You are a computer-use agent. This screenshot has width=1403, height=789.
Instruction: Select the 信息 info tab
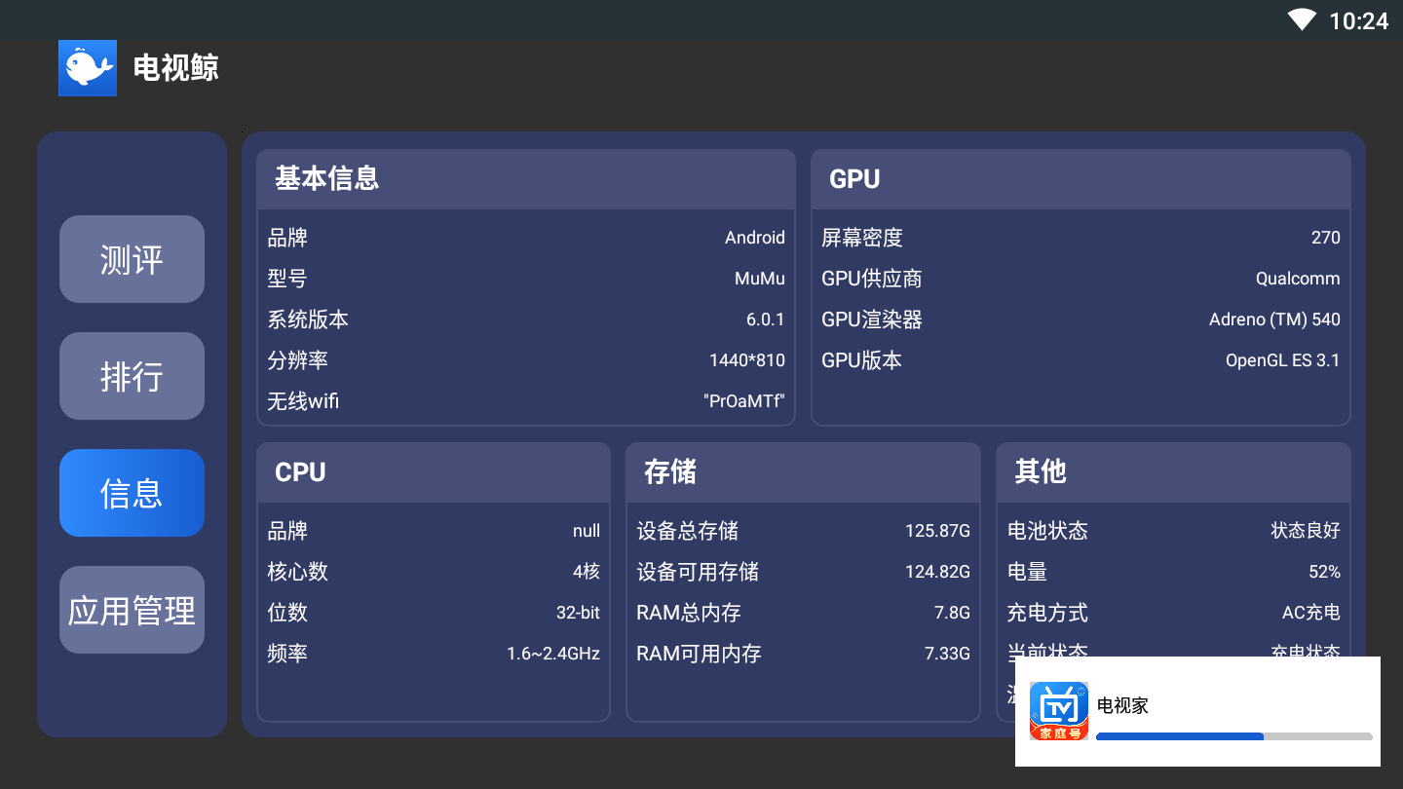tap(132, 493)
